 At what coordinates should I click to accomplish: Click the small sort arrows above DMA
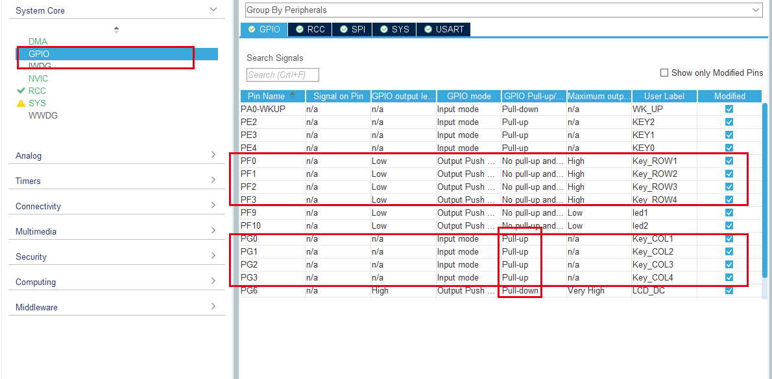(x=116, y=30)
